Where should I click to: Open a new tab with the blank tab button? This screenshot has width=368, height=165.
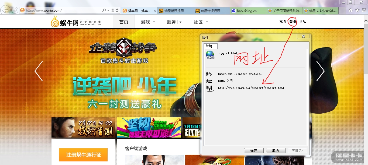click(342, 11)
